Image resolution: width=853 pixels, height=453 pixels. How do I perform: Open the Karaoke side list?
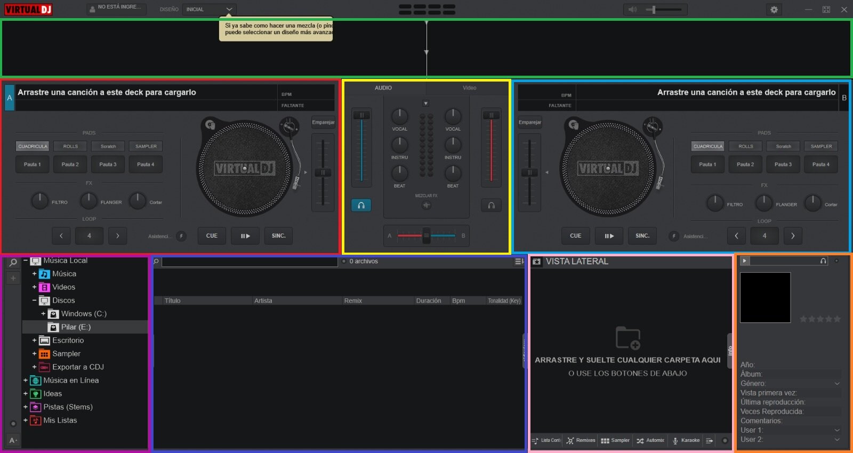coord(686,441)
